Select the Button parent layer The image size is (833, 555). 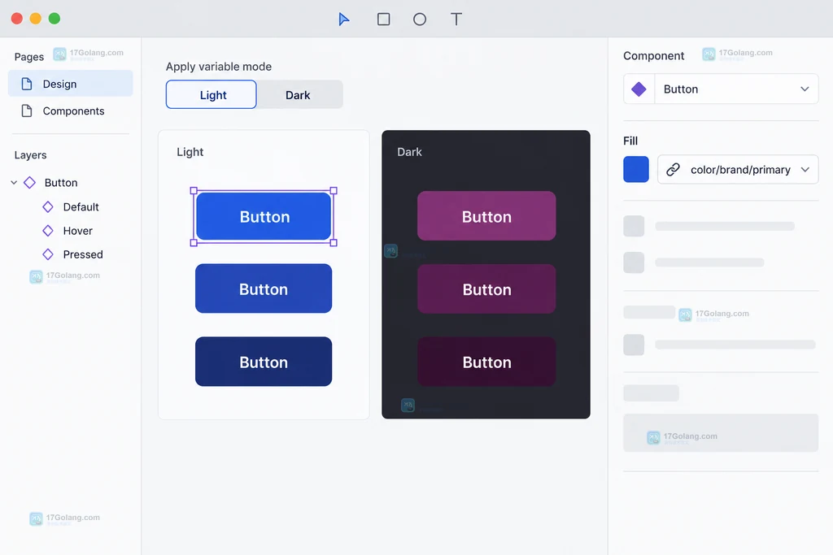(61, 183)
